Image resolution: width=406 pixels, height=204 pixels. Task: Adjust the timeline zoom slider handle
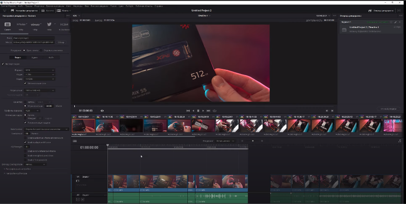(253, 141)
